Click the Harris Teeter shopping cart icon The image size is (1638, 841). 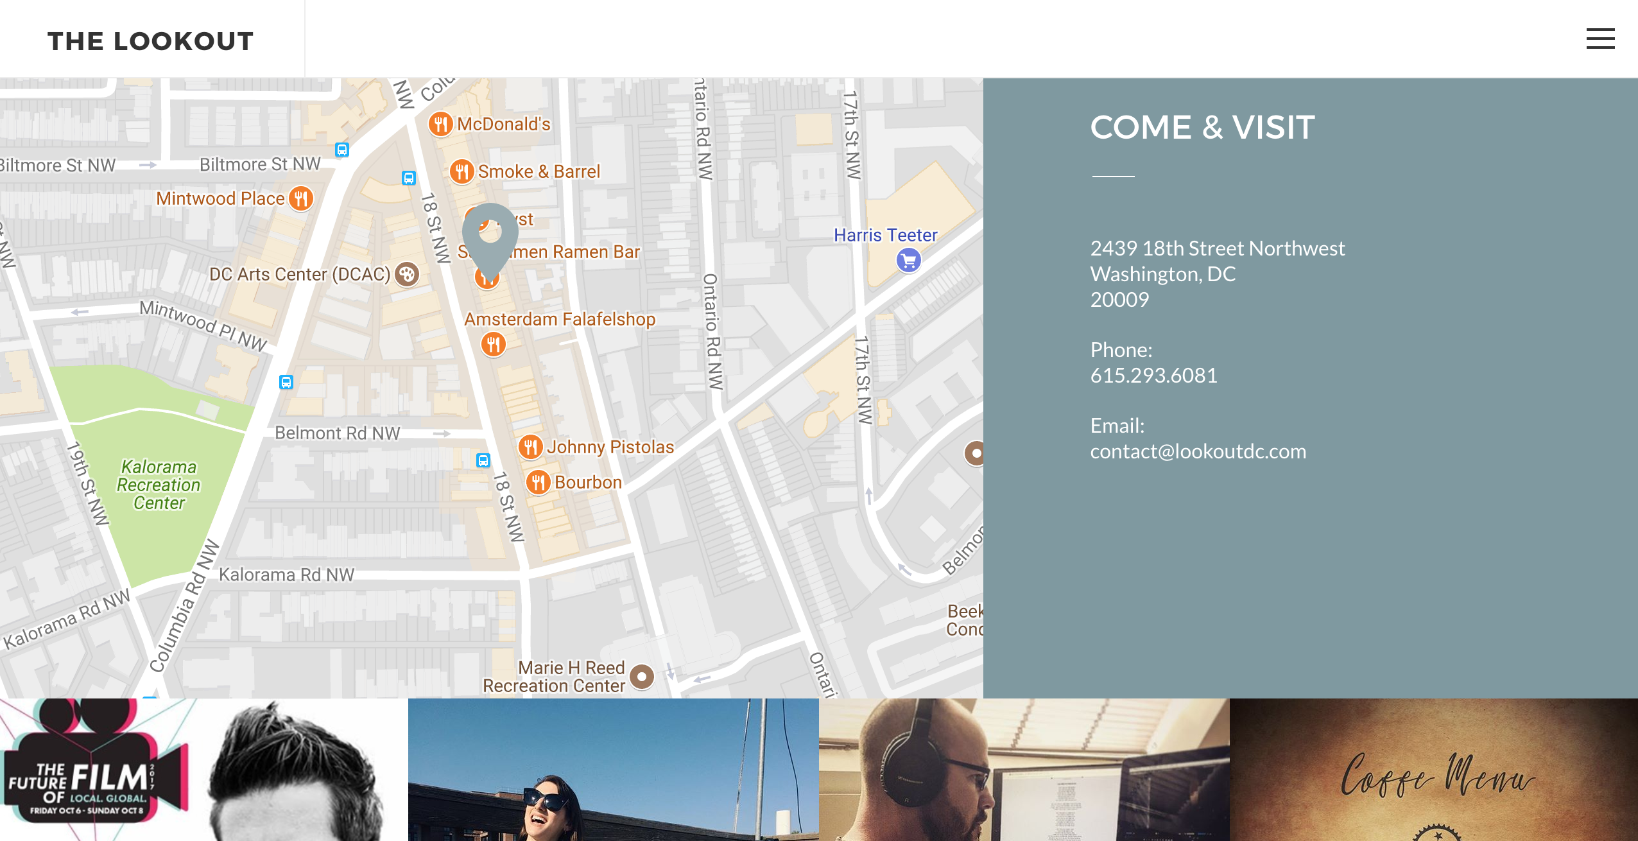point(908,260)
